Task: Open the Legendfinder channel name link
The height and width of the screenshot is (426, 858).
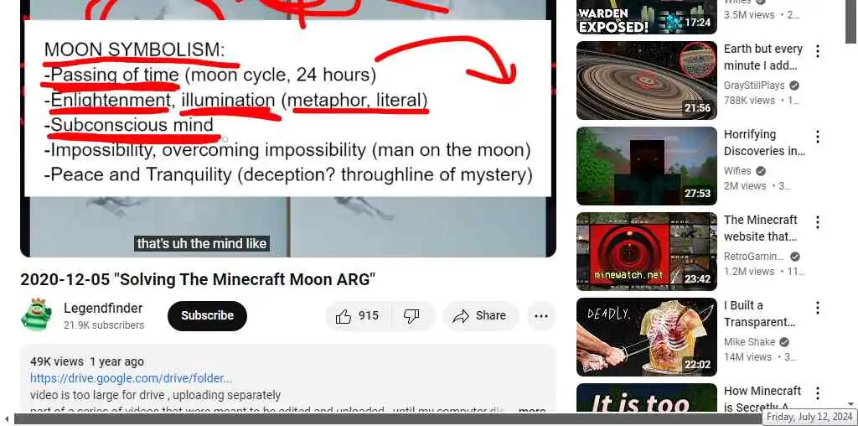Action: coord(103,309)
